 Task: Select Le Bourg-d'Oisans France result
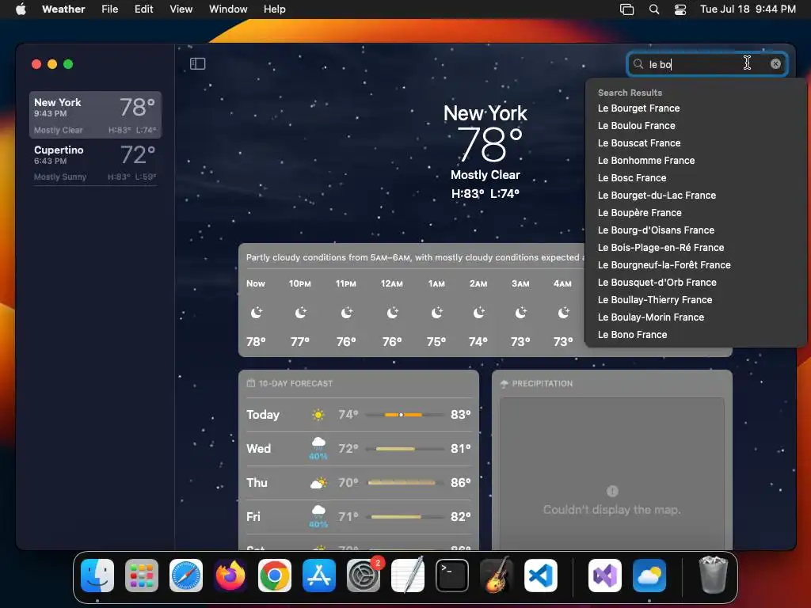pos(656,230)
